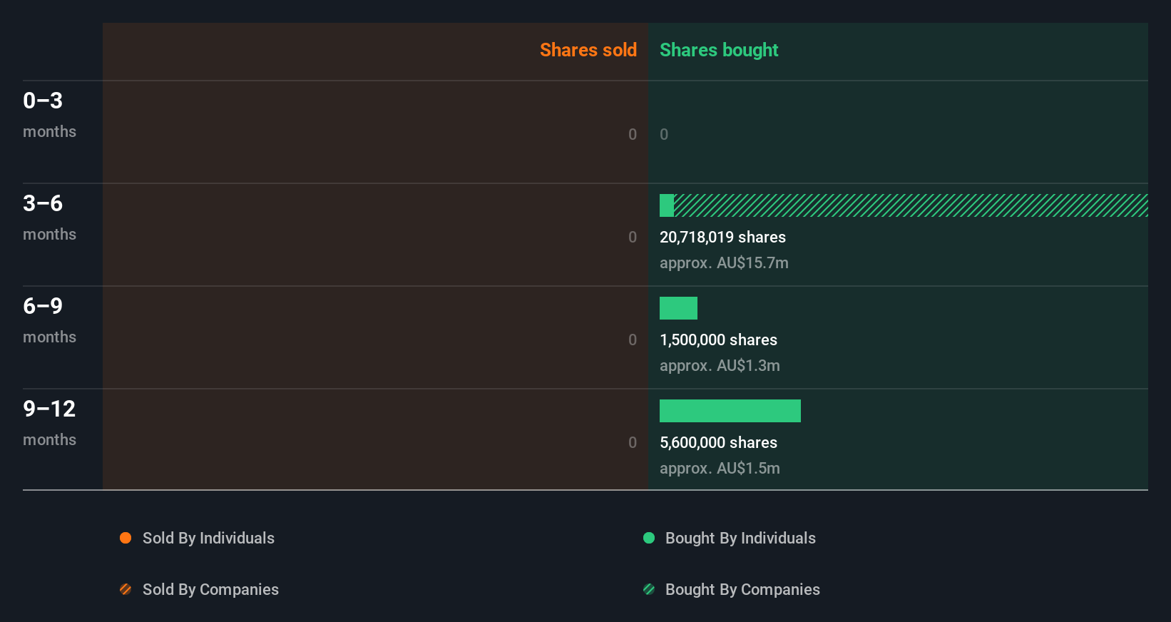Click the striped Sold By Companies legend icon
The width and height of the screenshot is (1171, 622).
pyautogui.click(x=126, y=589)
